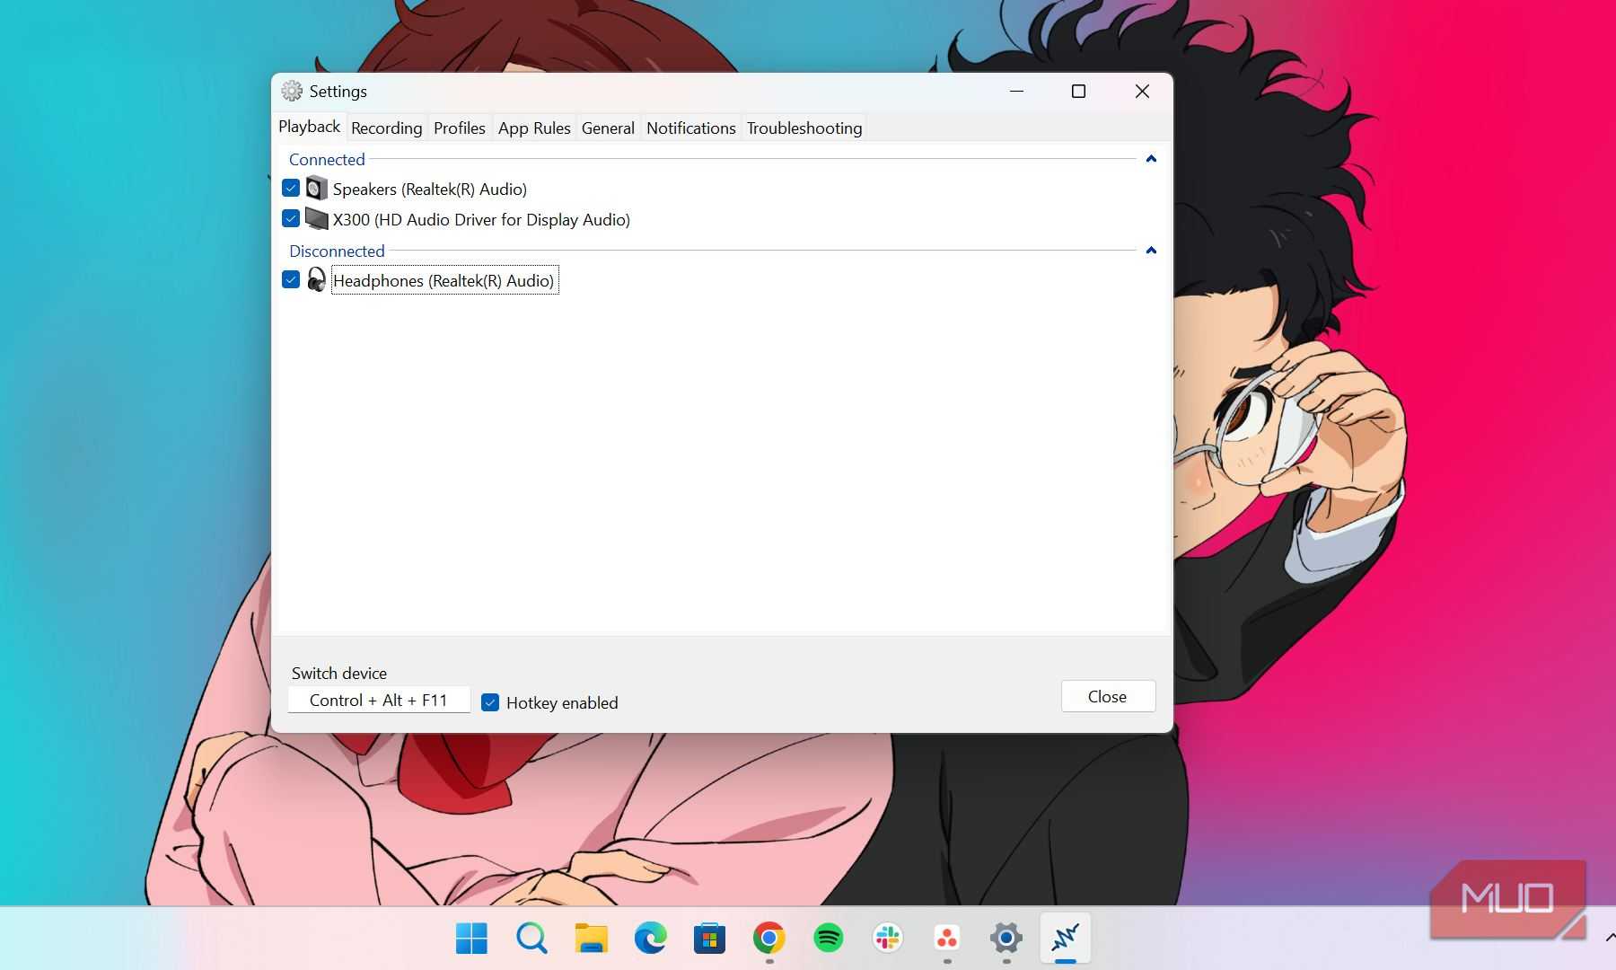Select the Playback tab
The image size is (1616, 970).
pos(310,127)
